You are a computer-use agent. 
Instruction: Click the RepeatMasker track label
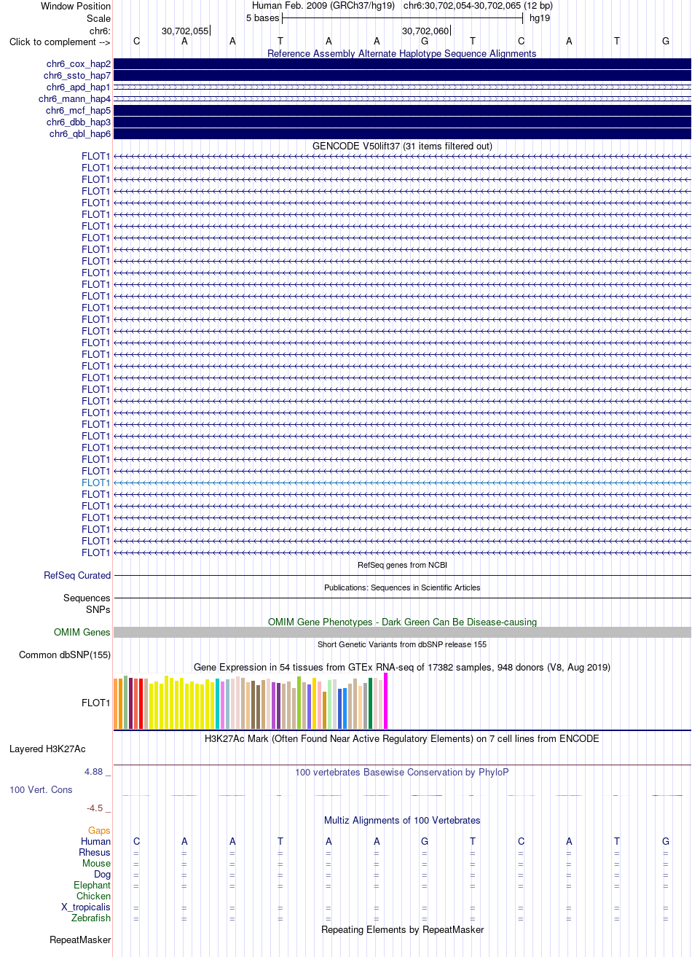click(x=80, y=940)
